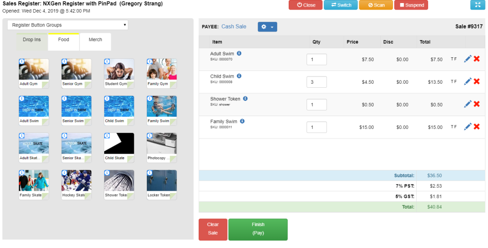Toggle fullscreen with the expand icon
This screenshot has height=248, width=488.
click(x=477, y=5)
